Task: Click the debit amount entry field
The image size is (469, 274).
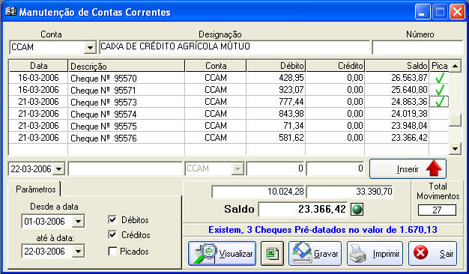Action: pyautogui.click(x=276, y=169)
